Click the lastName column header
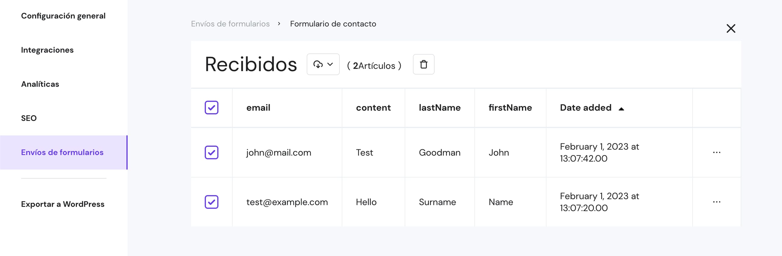 click(440, 108)
